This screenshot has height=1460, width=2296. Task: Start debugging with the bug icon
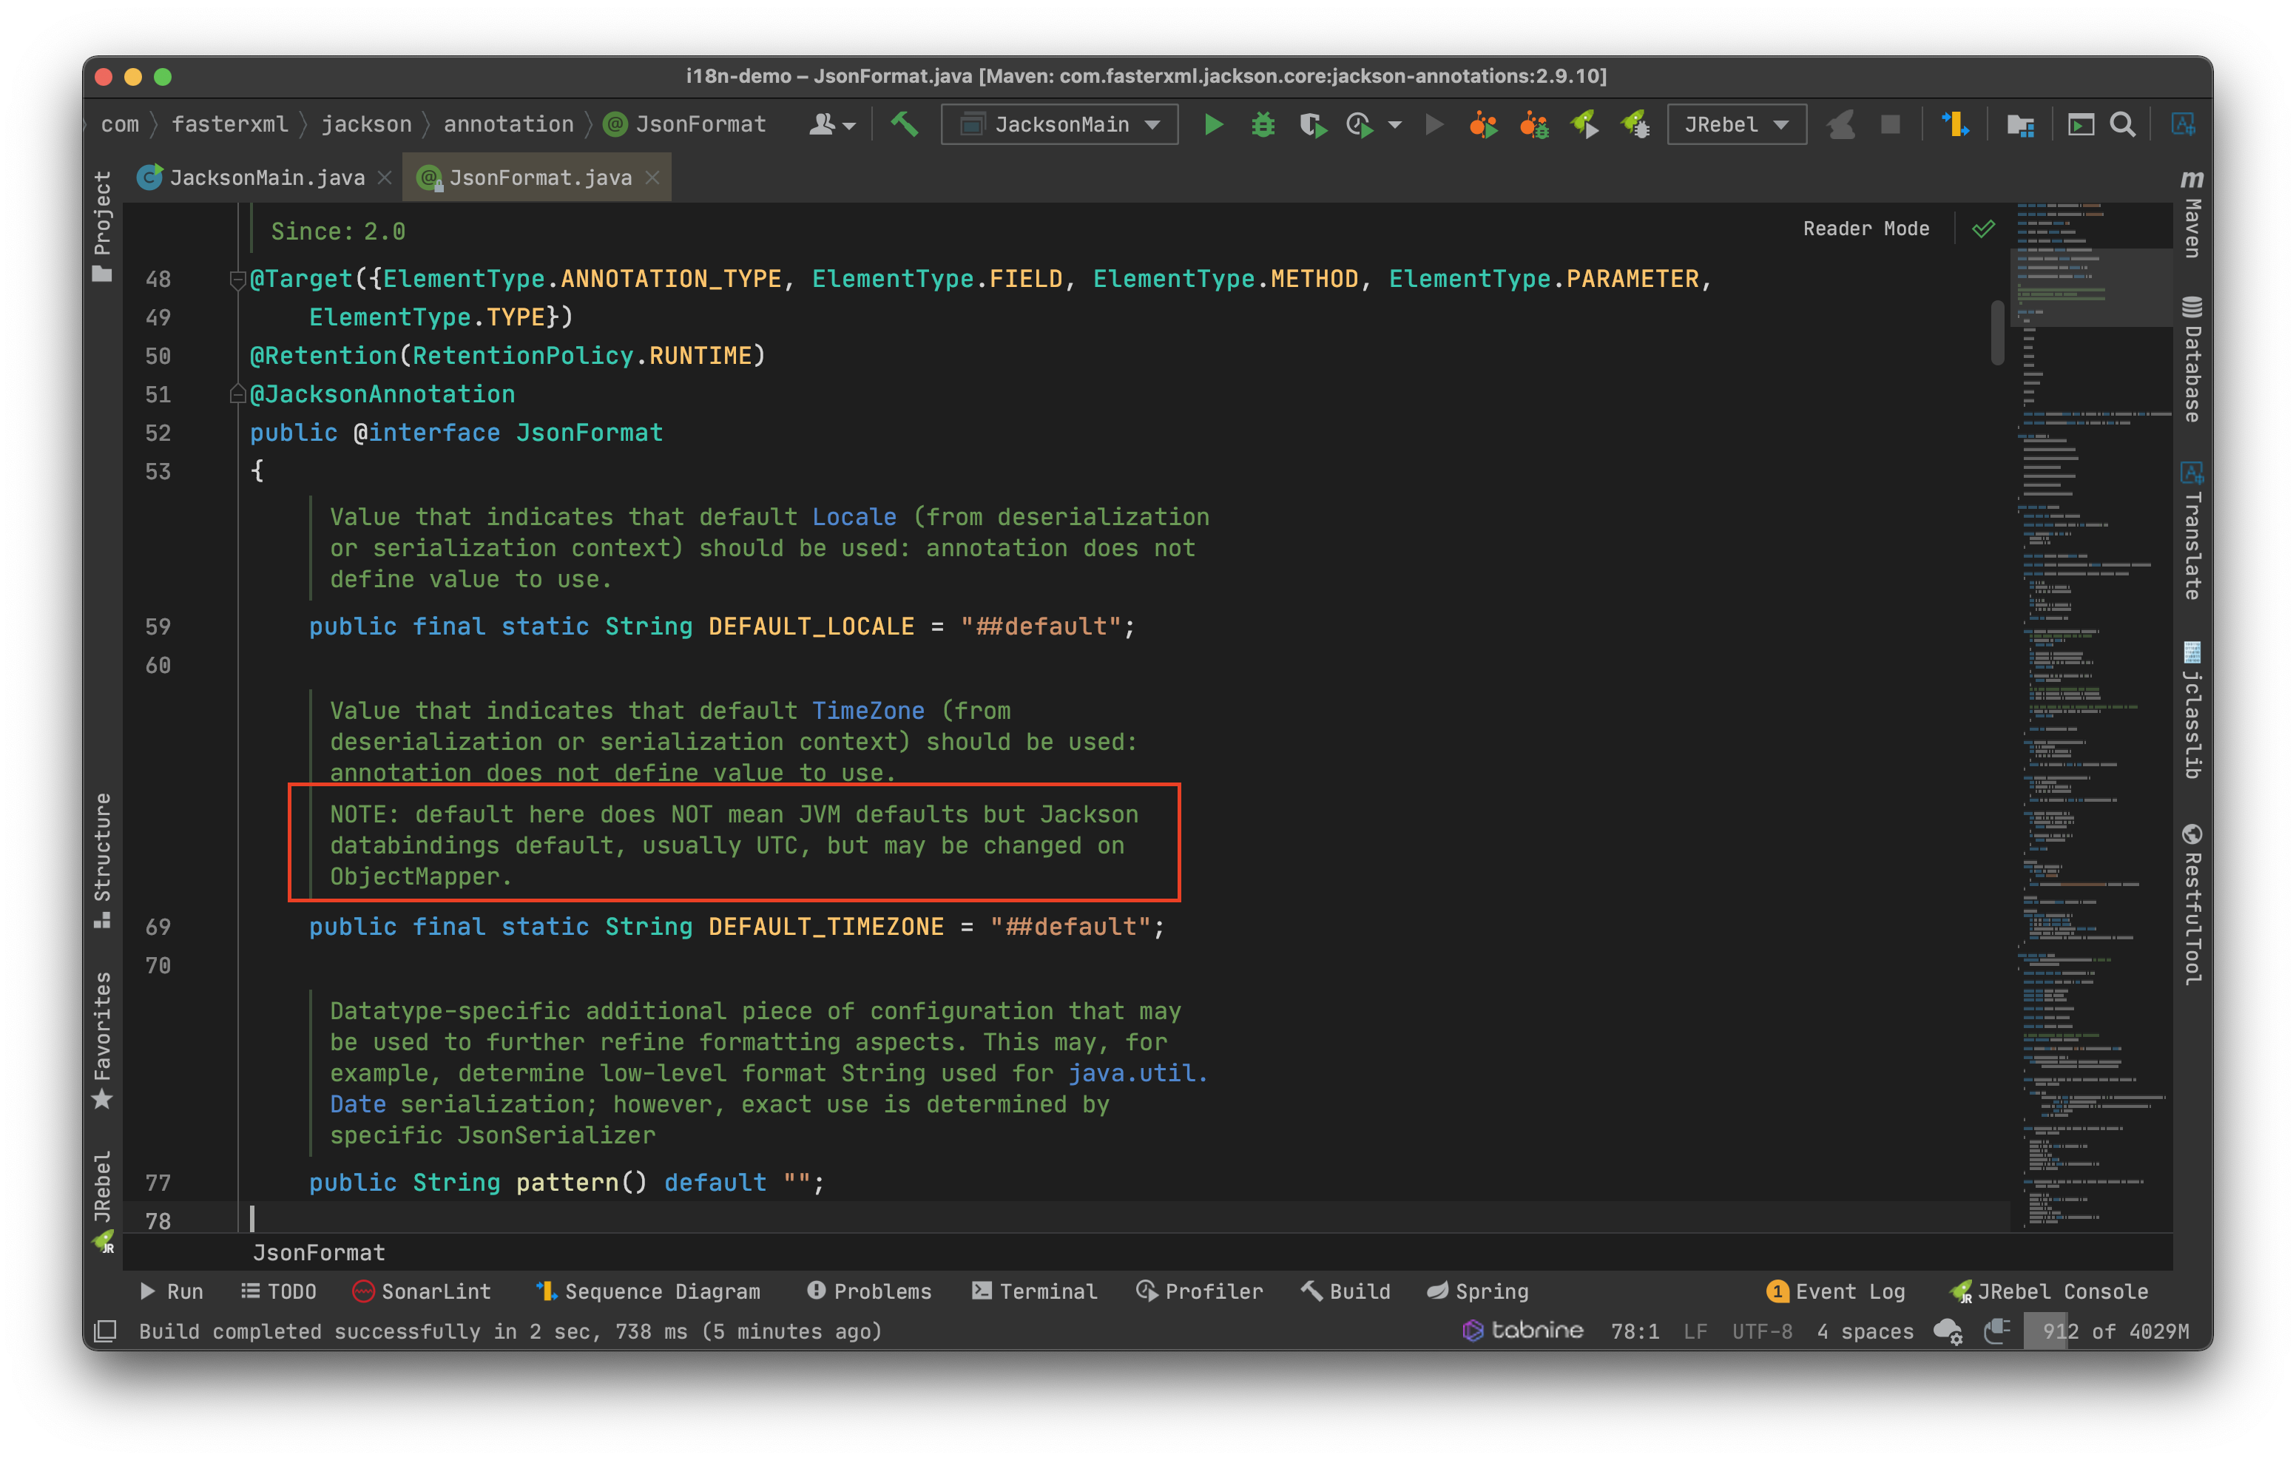pyautogui.click(x=1263, y=125)
